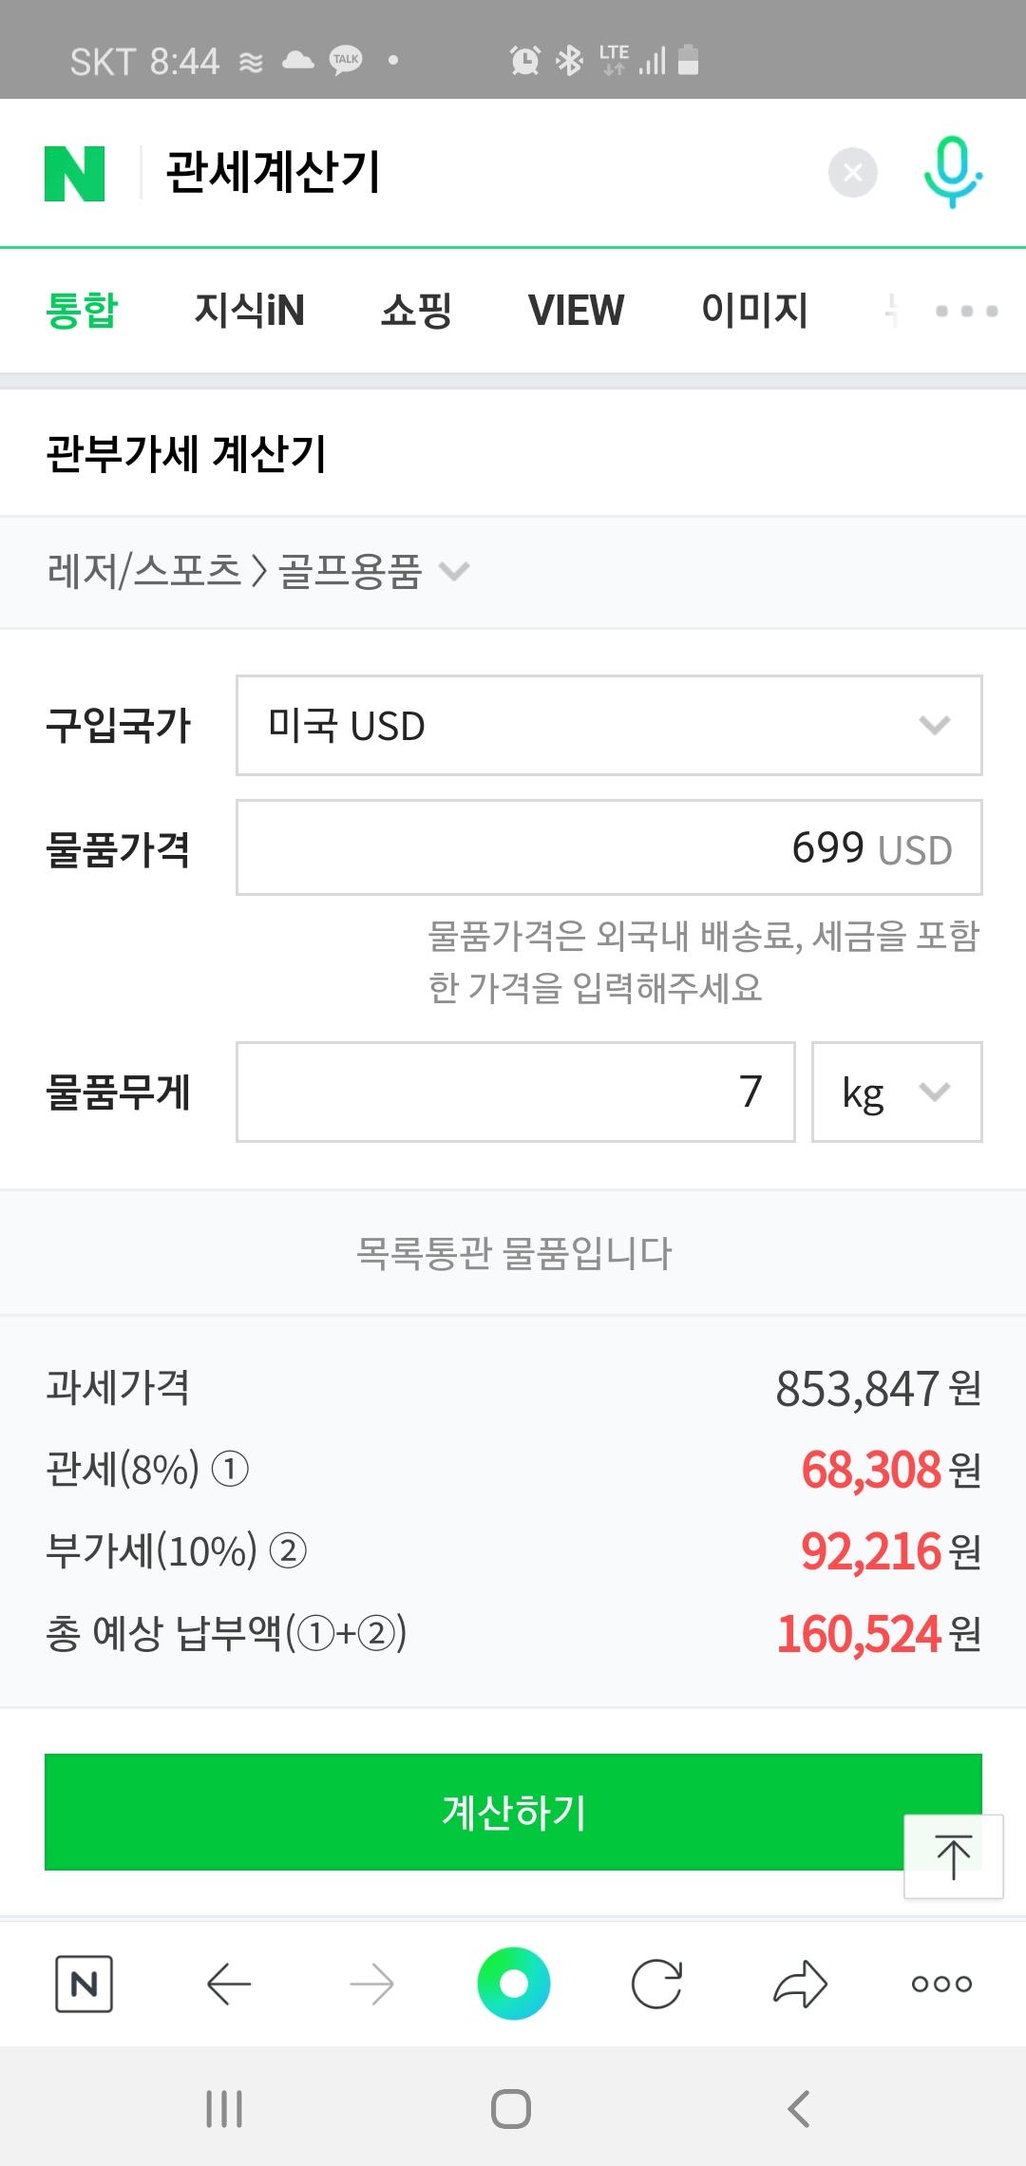Open the VIEW tab
Viewport: 1026px width, 2166px height.
coord(576,311)
